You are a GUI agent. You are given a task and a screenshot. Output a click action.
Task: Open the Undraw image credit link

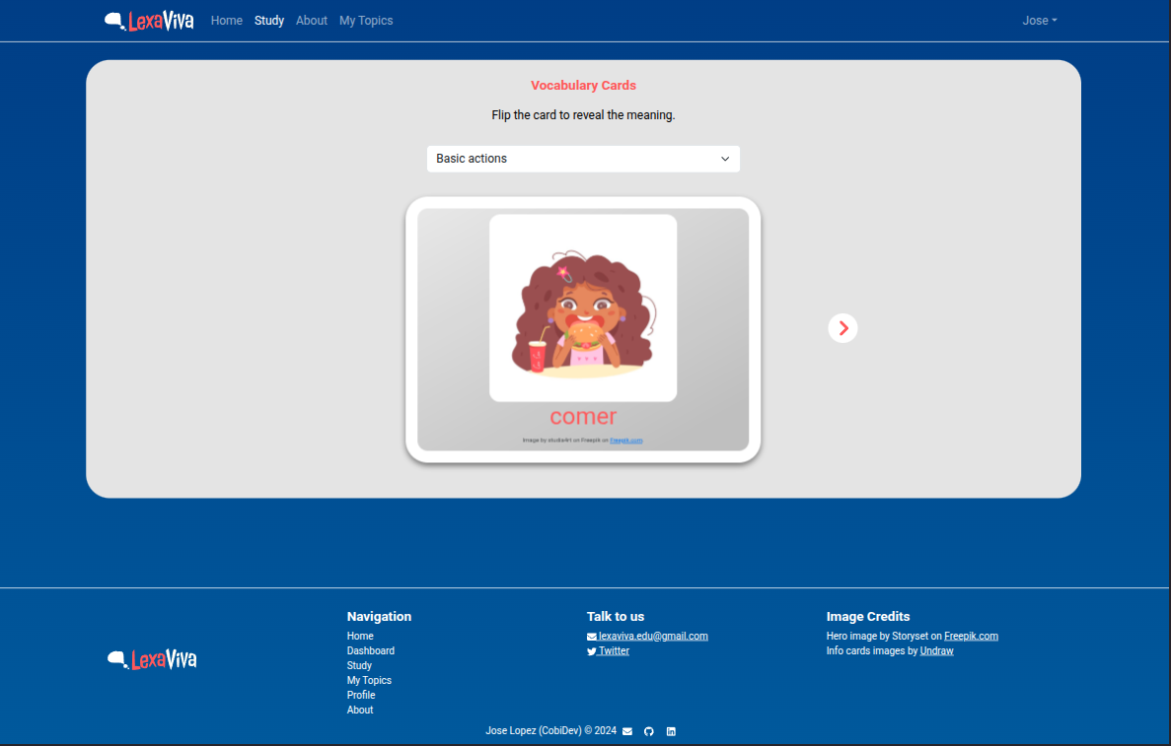click(936, 650)
